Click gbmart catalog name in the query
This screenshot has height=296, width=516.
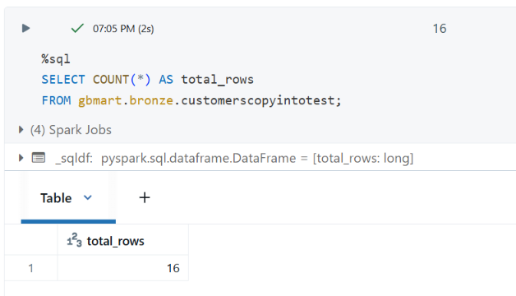[99, 100]
